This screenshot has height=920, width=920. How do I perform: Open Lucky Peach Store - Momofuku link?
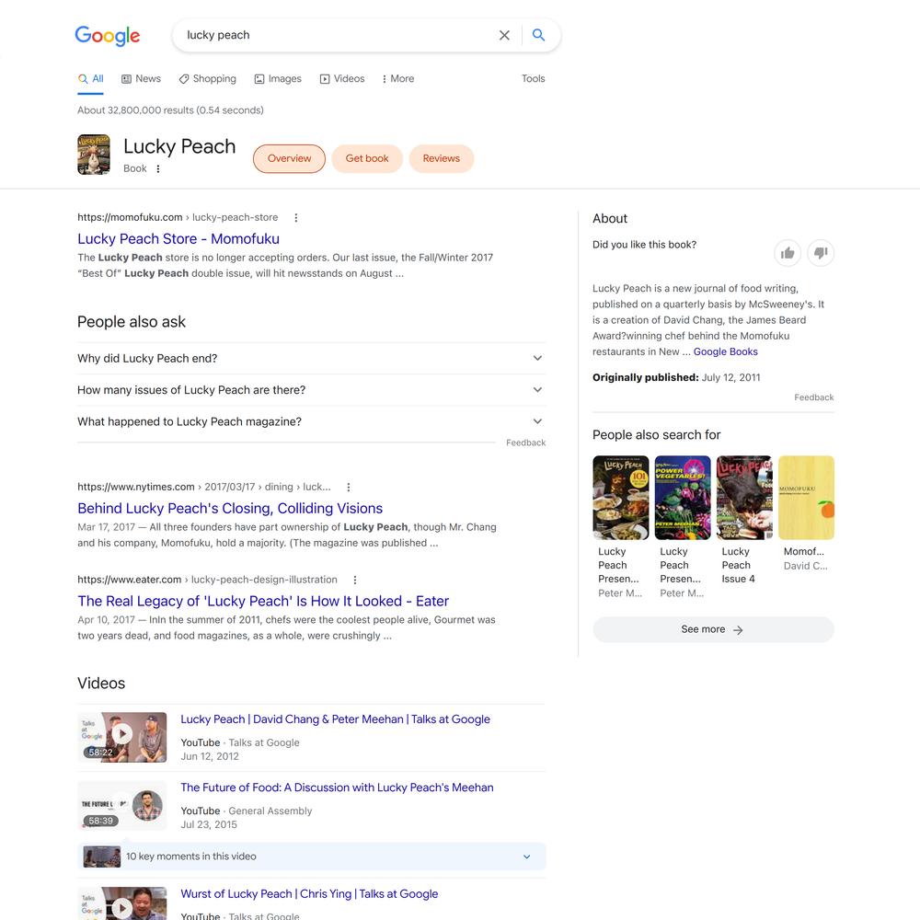coord(178,239)
